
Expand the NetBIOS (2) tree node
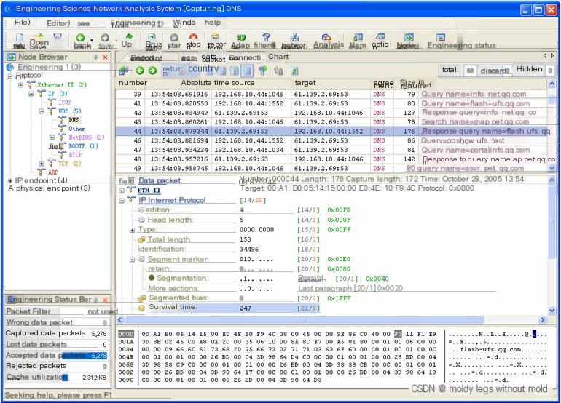[52, 137]
